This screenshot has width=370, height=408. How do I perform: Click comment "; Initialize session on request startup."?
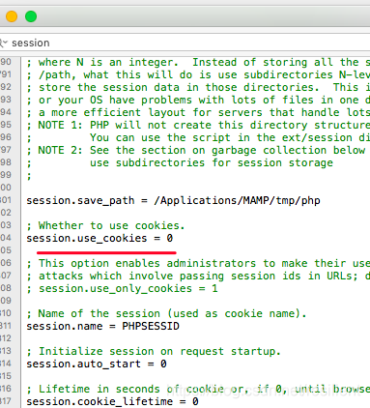point(154,351)
